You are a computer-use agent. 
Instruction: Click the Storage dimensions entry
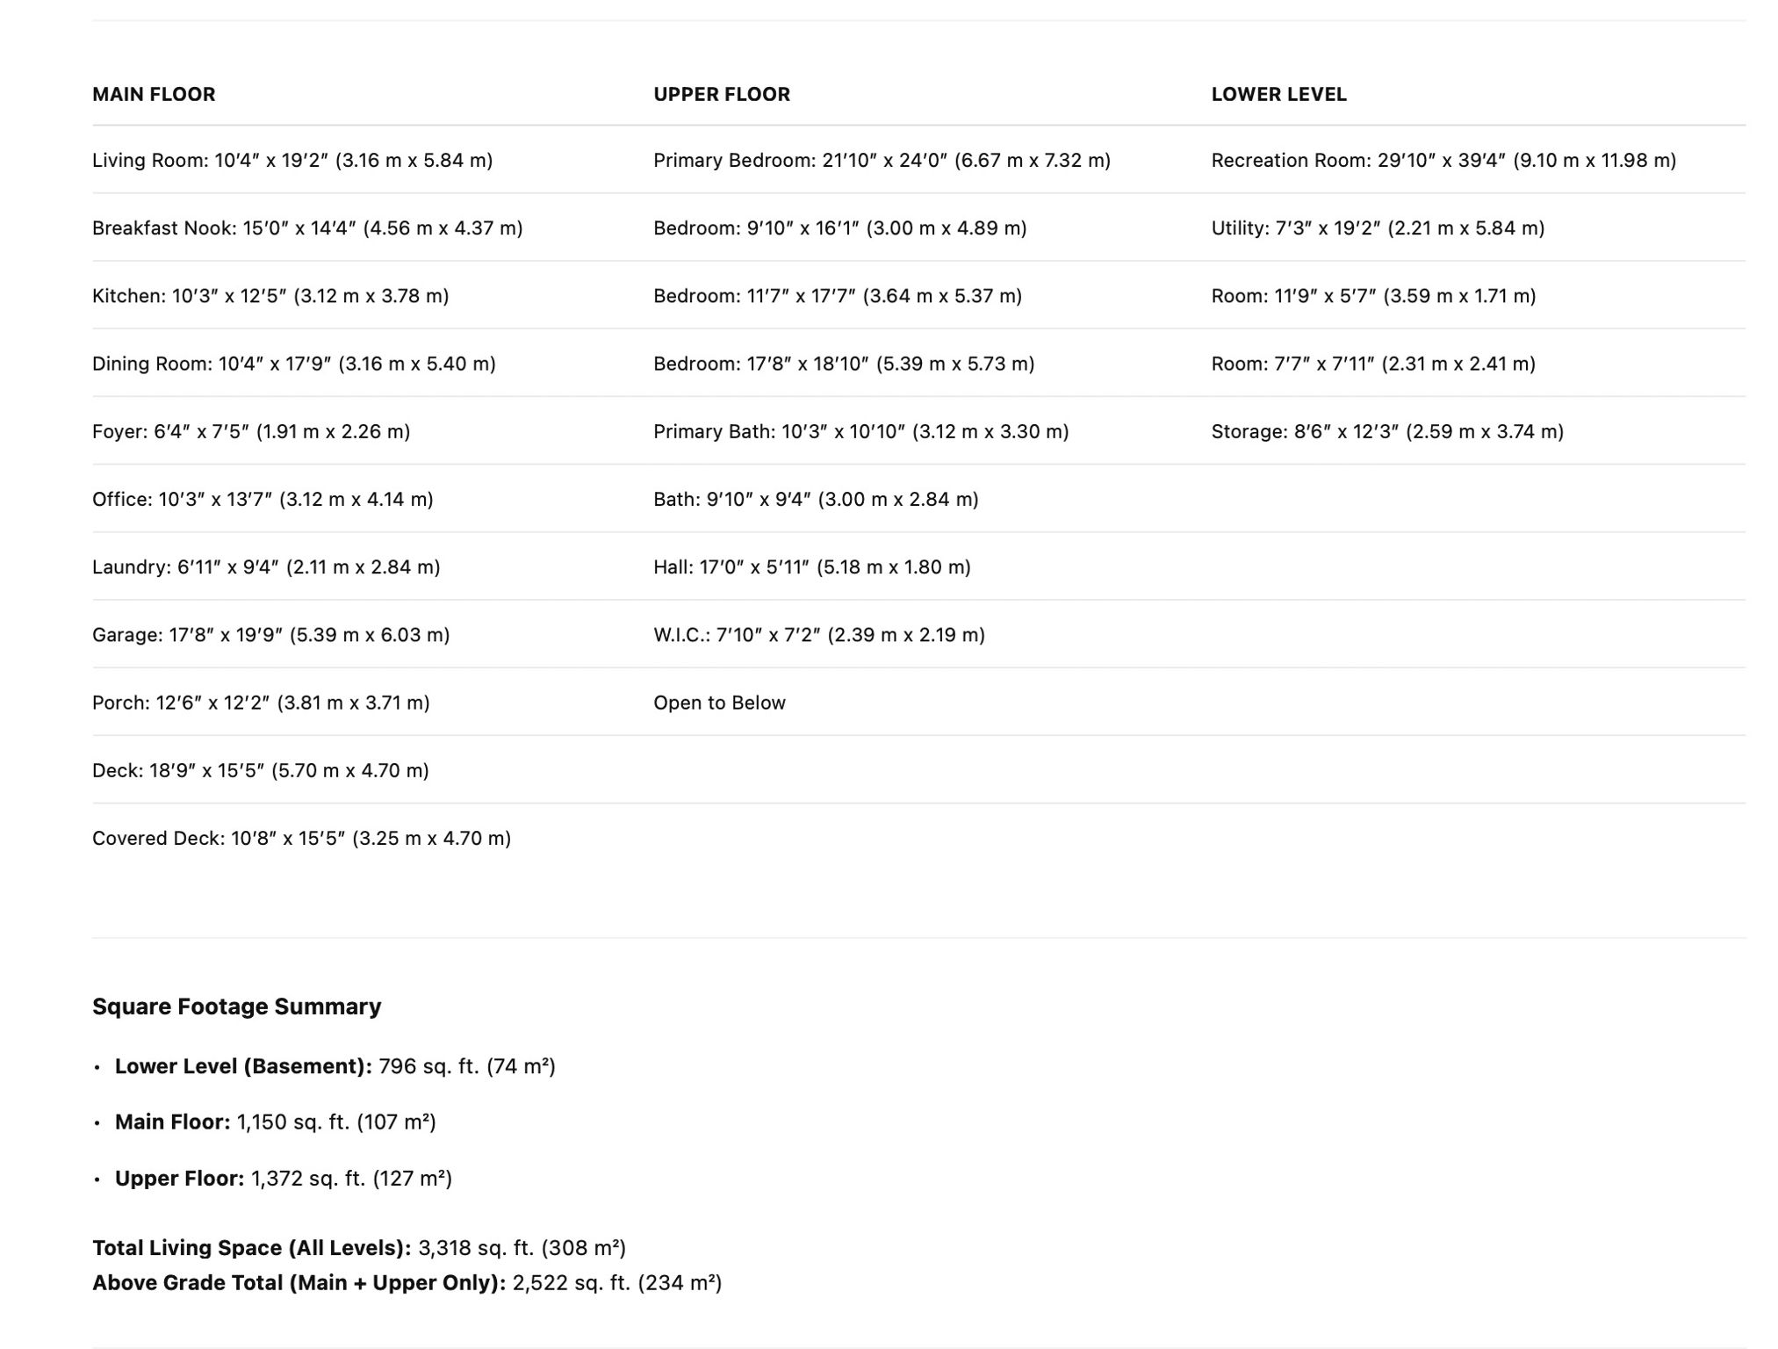1387,431
